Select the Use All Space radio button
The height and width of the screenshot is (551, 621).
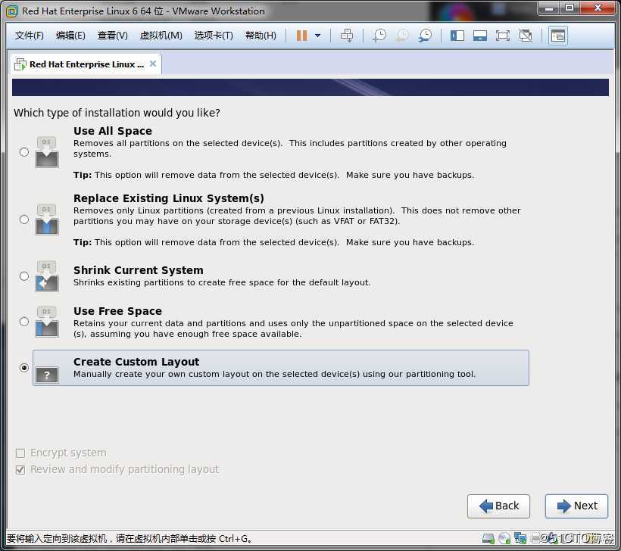point(24,152)
